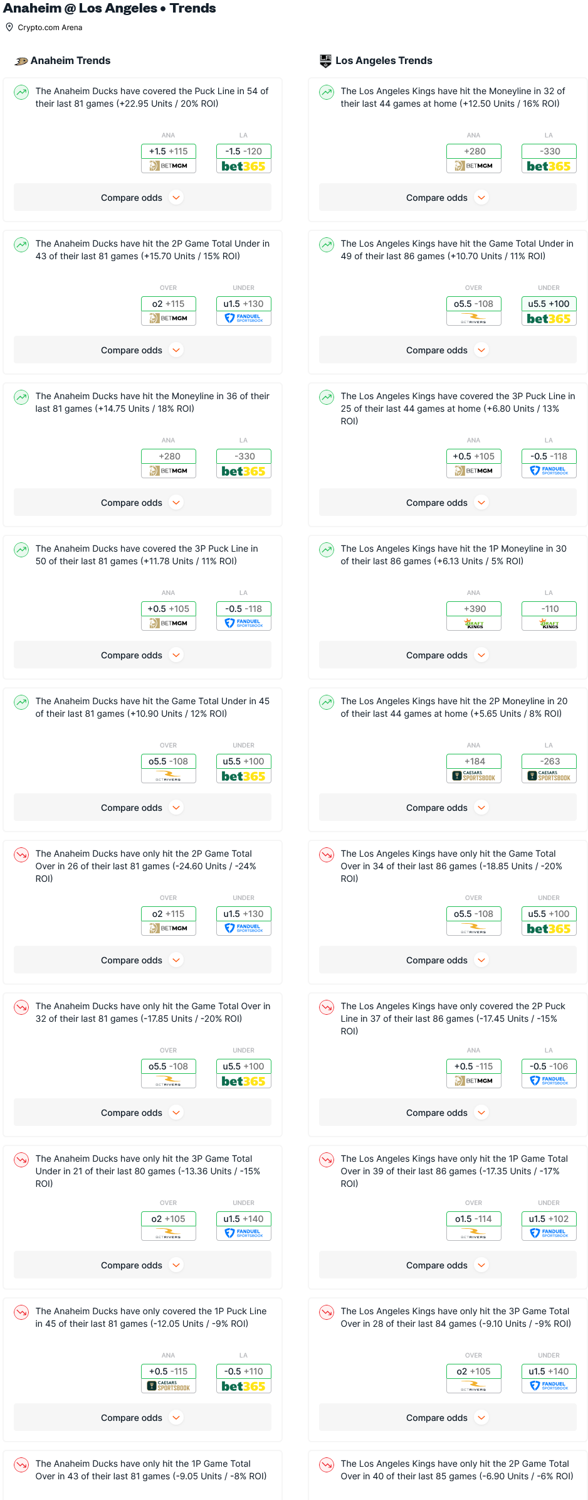The width and height of the screenshot is (588, 1500).
Task: Select the +1.5 +115 Anaheim puck line odds
Action: tap(169, 151)
